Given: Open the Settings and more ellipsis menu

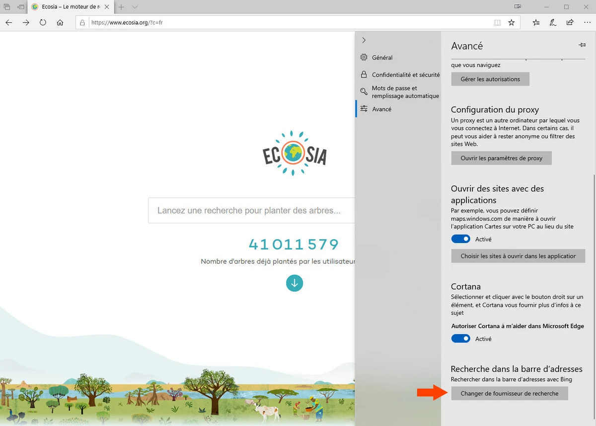Looking at the screenshot, I should click(587, 22).
